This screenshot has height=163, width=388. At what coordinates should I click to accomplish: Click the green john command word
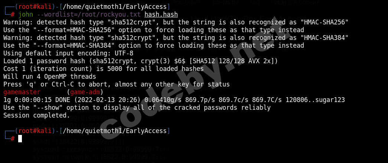click(x=25, y=14)
